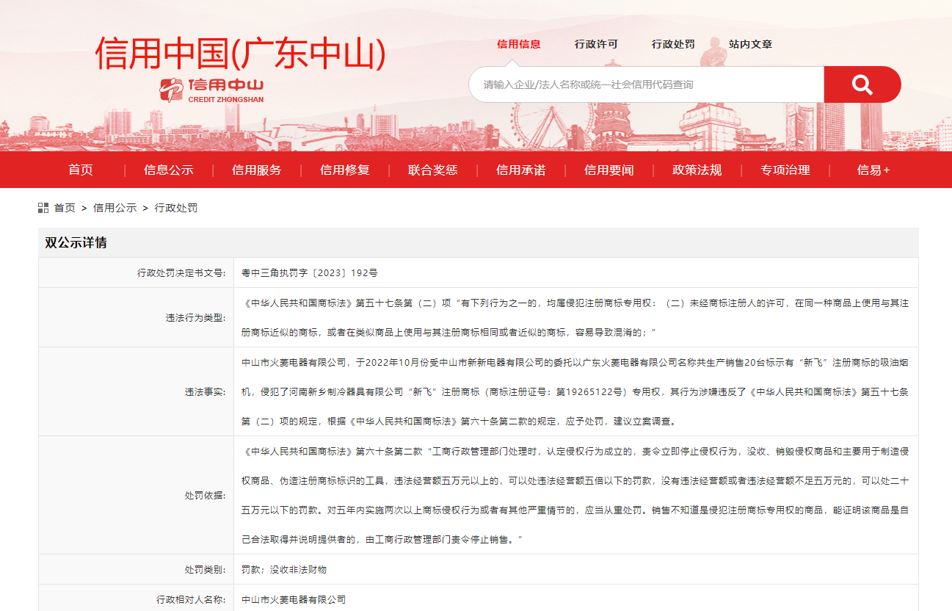Open the 信用承诺 navigation menu
The width and height of the screenshot is (952, 611).
tap(521, 170)
